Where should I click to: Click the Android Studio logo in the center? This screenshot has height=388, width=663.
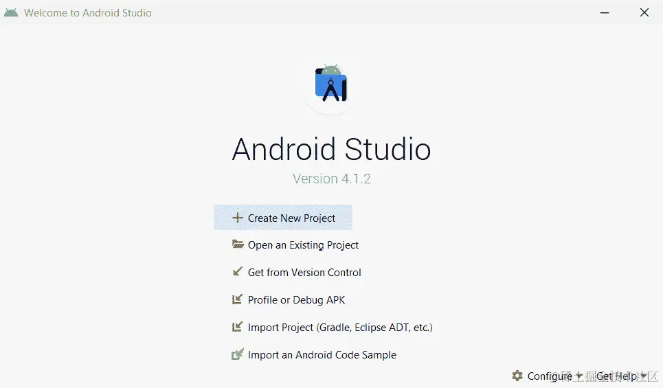click(331, 84)
